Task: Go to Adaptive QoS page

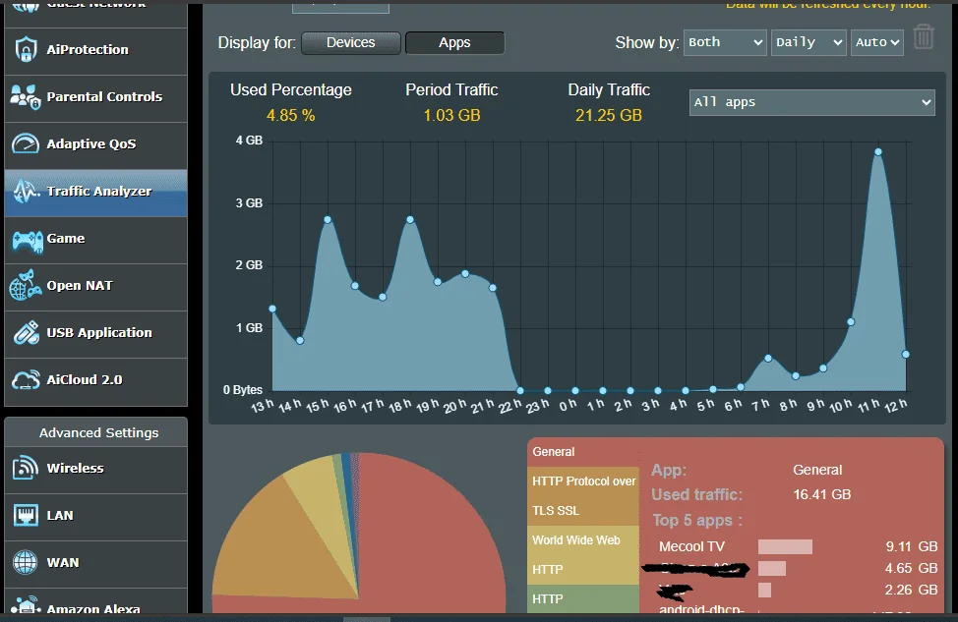Action: [x=96, y=144]
